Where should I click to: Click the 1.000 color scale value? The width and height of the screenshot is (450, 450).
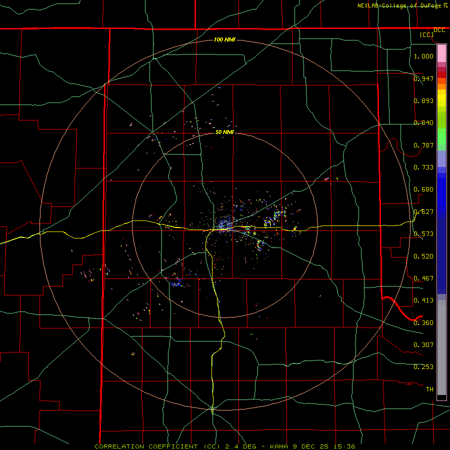click(423, 56)
